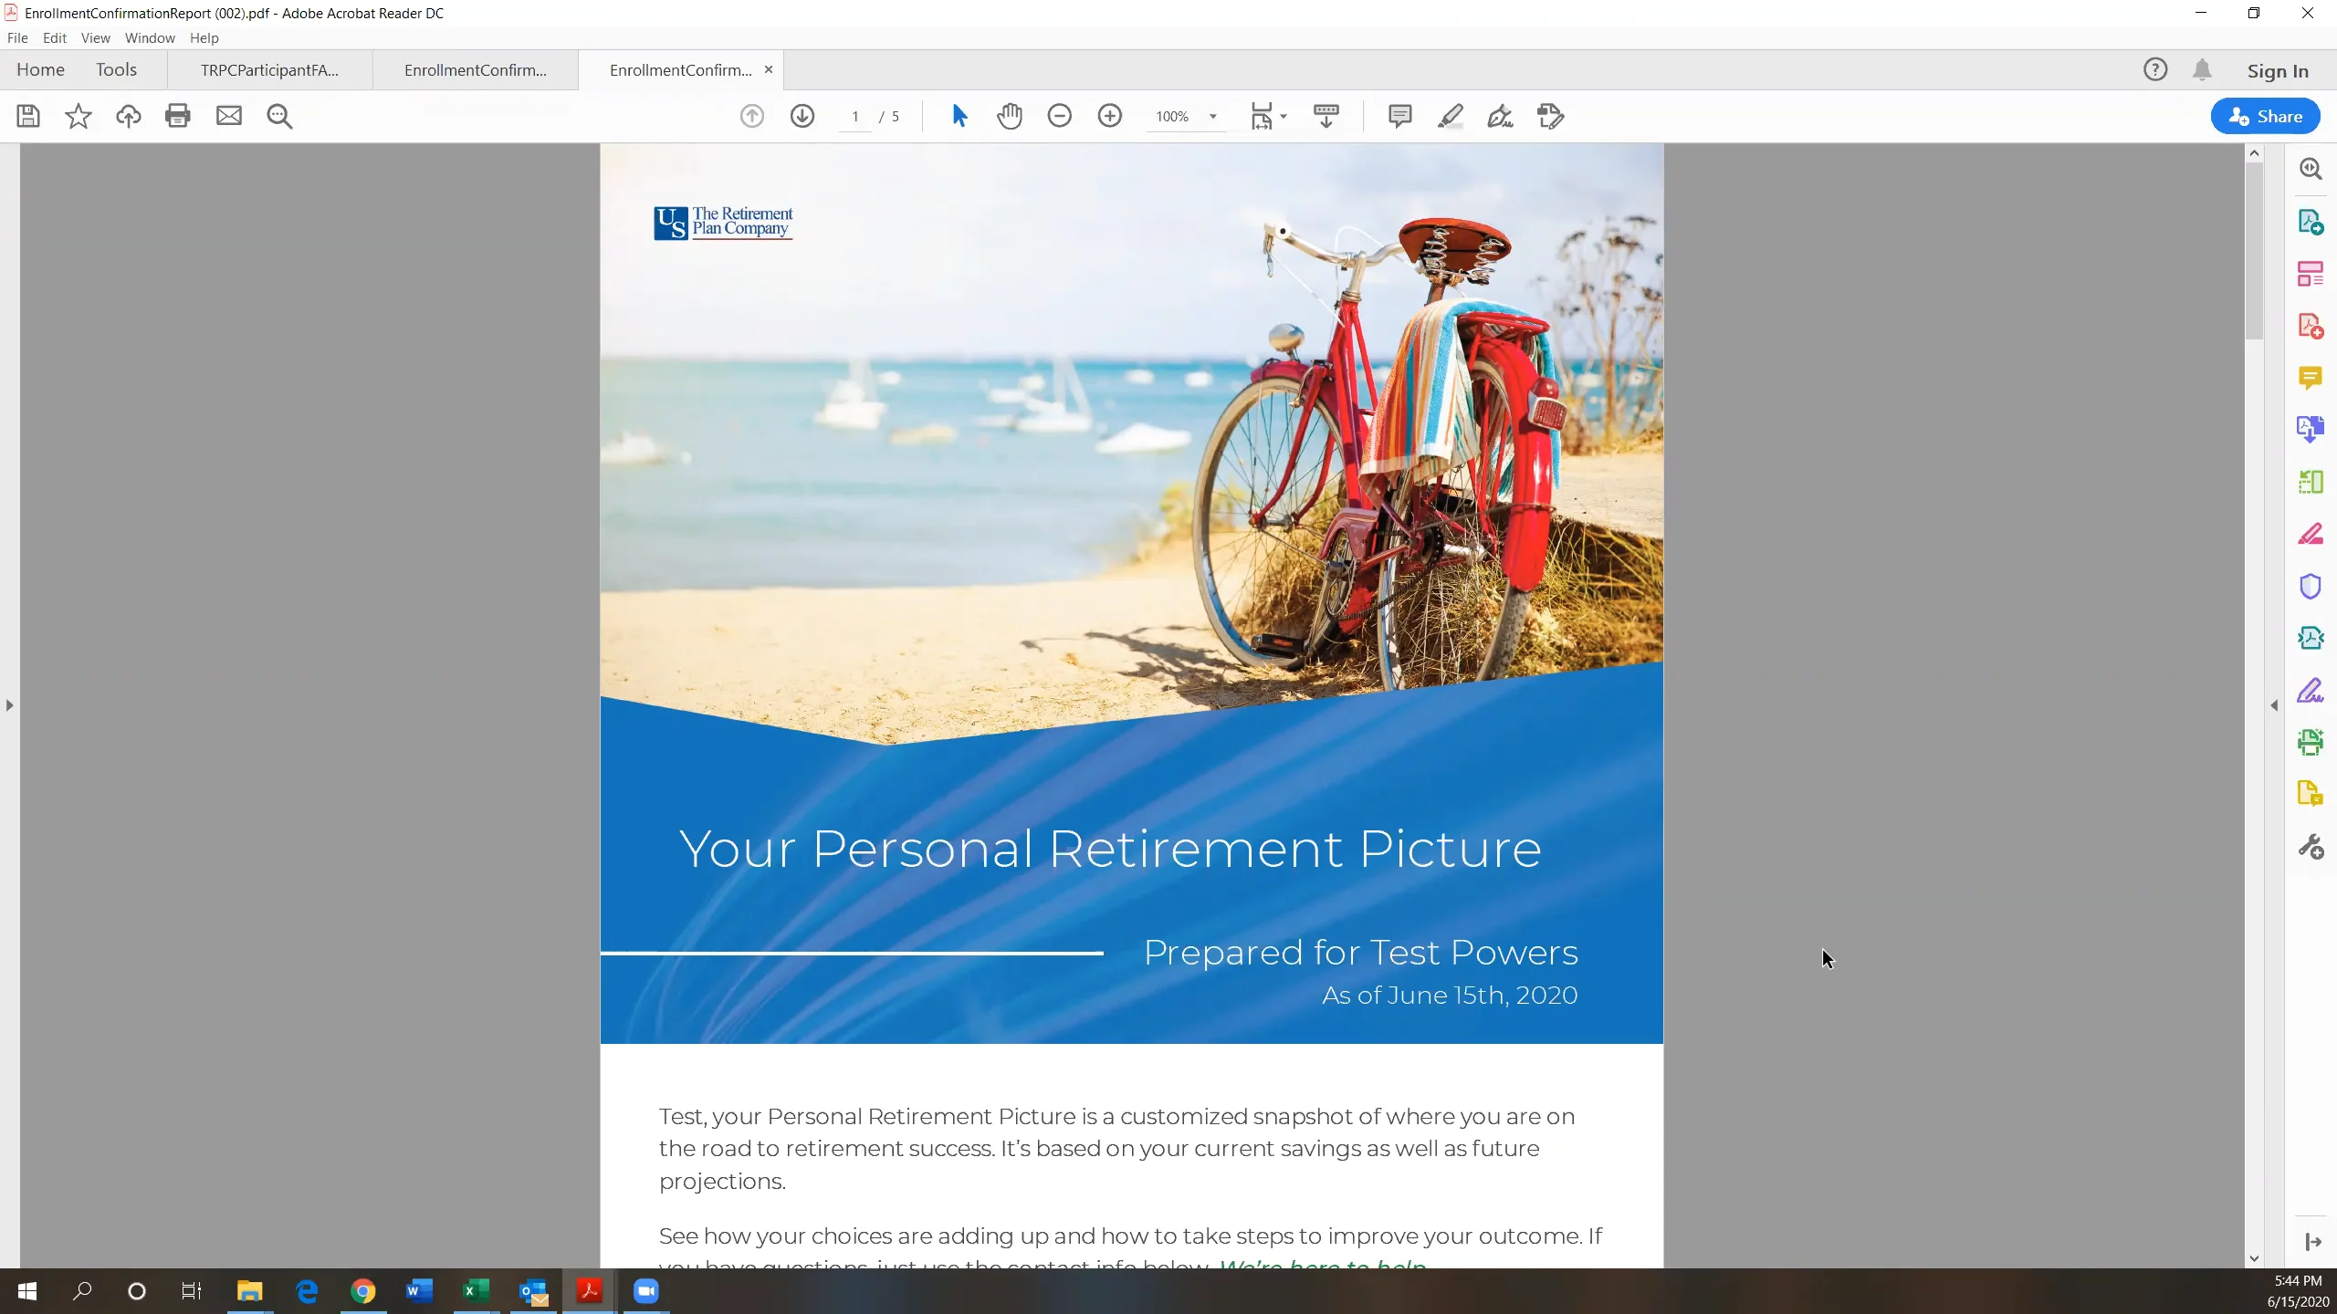Click the Zoom out minus icon
The width and height of the screenshot is (2337, 1314).
tap(1059, 116)
